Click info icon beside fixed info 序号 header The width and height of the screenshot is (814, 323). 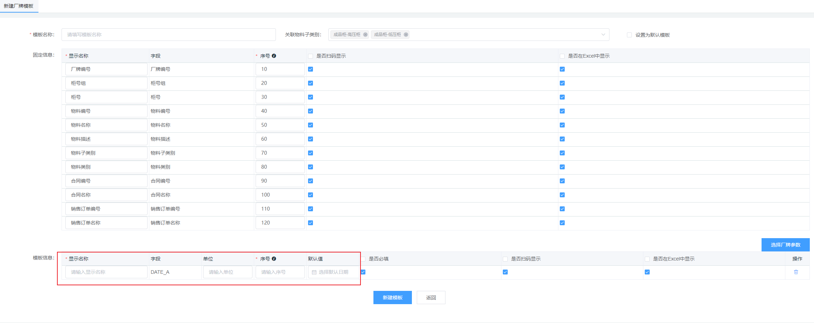click(274, 56)
